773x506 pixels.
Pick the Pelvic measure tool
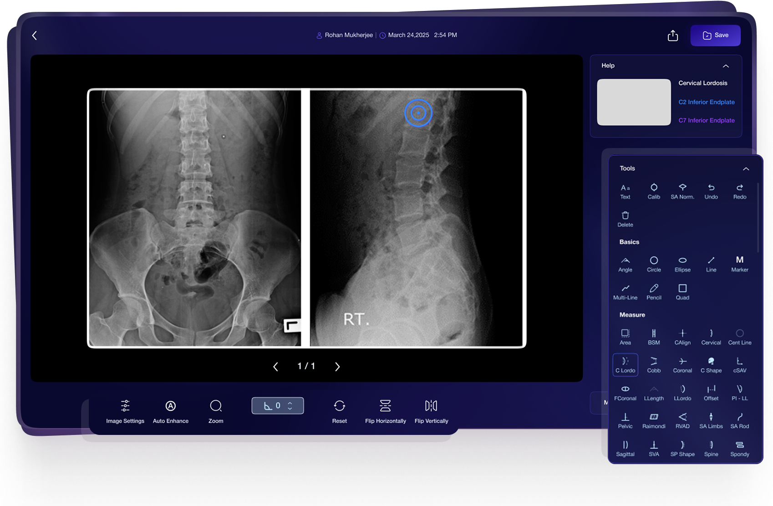click(625, 420)
